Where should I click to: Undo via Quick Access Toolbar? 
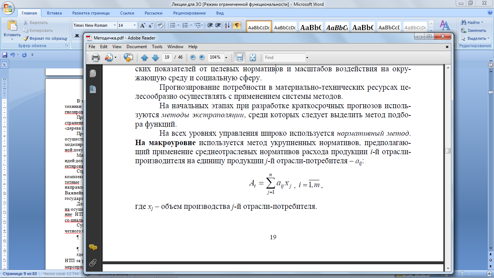click(x=13, y=55)
